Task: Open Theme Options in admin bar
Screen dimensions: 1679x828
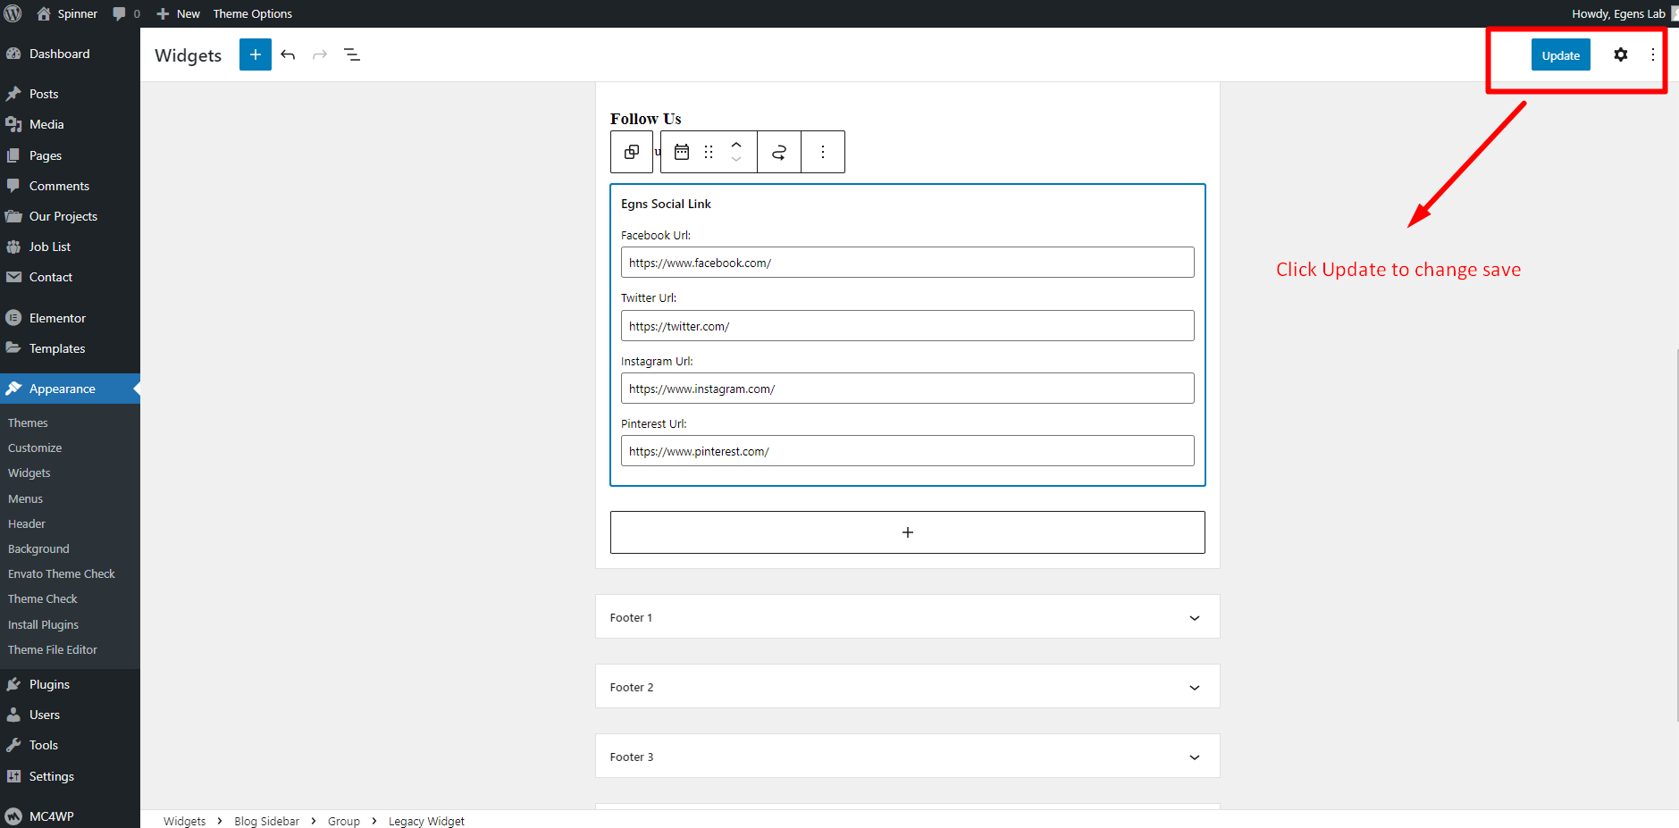Action: [x=252, y=13]
